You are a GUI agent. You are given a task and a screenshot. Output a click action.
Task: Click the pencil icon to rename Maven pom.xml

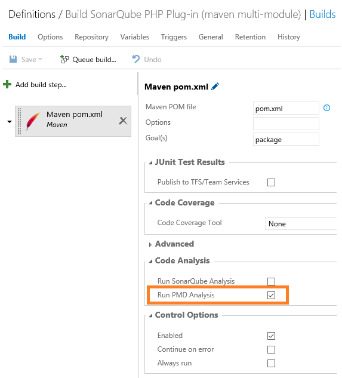tap(215, 87)
